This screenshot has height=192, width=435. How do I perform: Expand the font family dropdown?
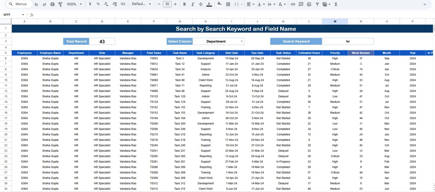click(141, 4)
